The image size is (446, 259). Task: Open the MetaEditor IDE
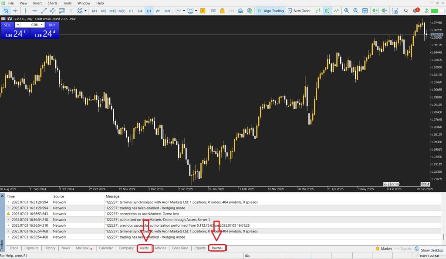213,10
